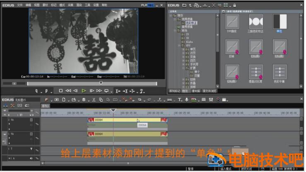Change view mode grid icon in effects panel
This screenshot has height=172, width=306.
point(226,5)
